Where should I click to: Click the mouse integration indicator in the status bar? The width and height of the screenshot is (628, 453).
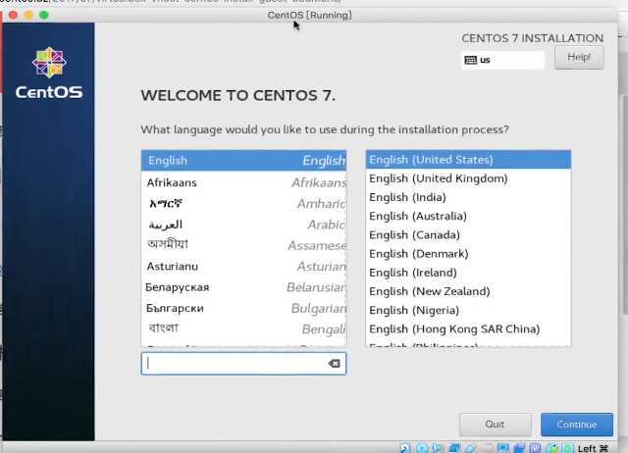[551, 448]
